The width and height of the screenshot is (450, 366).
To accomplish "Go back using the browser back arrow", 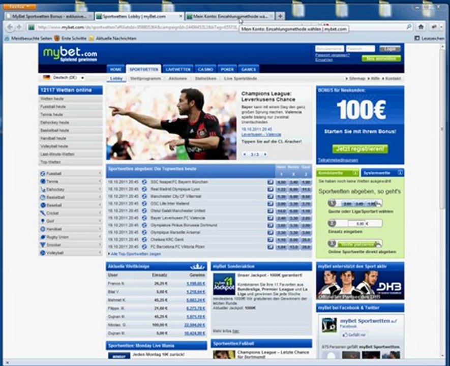I will (x=10, y=27).
